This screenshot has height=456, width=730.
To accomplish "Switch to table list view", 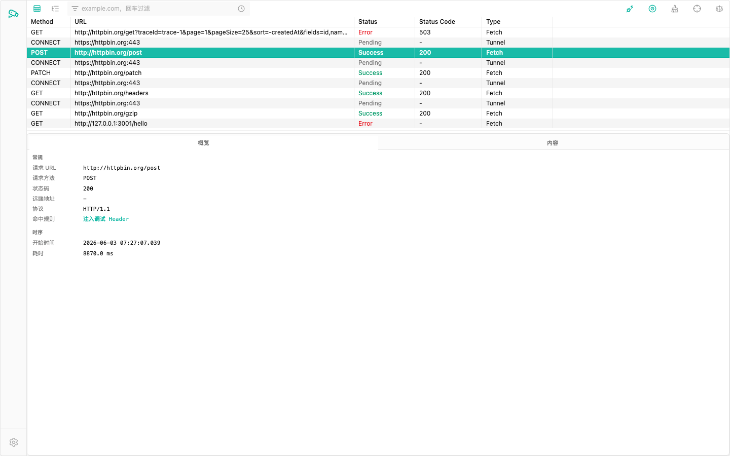I will tap(37, 9).
